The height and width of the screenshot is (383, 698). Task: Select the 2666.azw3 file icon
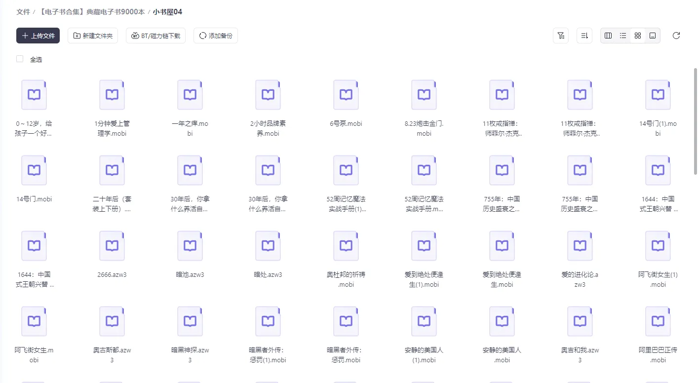112,246
